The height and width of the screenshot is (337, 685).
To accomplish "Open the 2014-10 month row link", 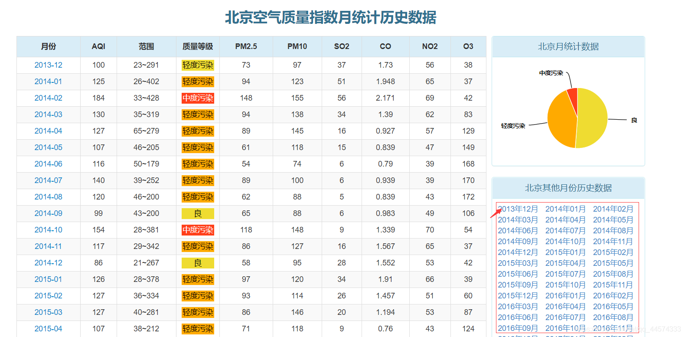I will 48,230.
